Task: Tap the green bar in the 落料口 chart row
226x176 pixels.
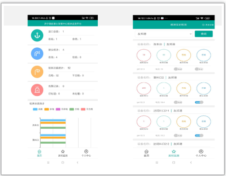Action: (x=53, y=143)
